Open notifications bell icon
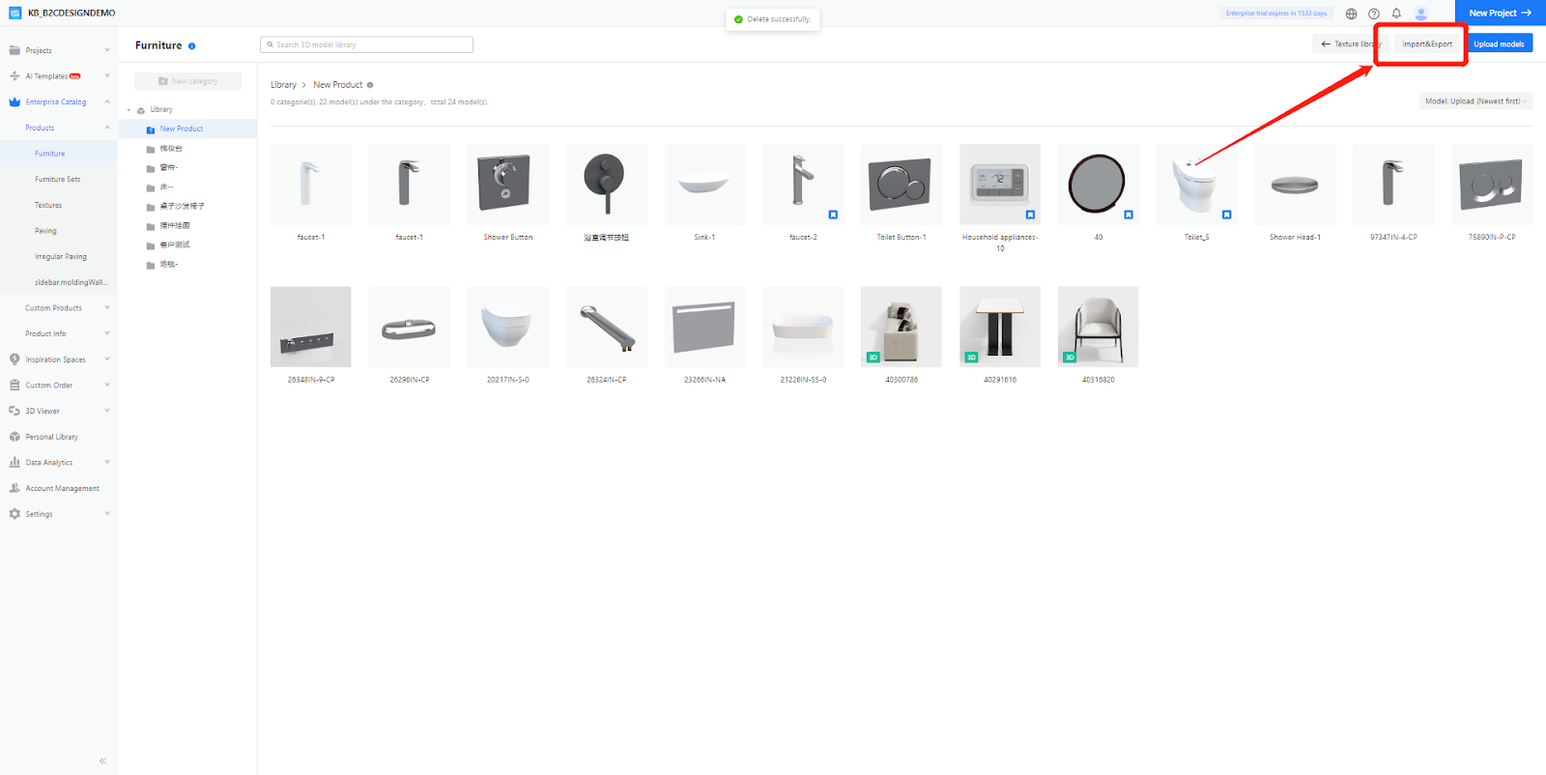Image resolution: width=1546 pixels, height=775 pixels. click(1396, 14)
